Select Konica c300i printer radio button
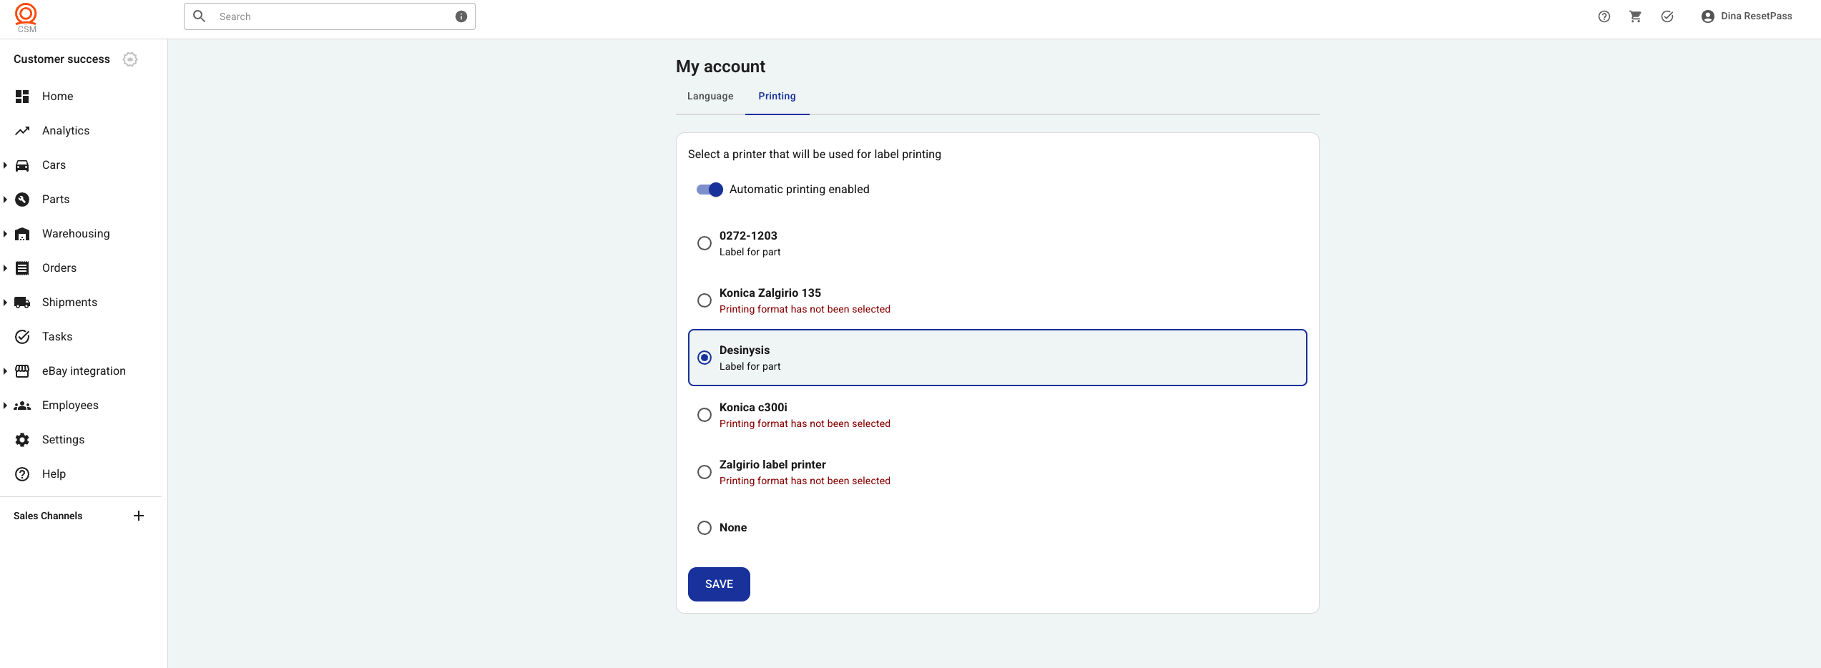This screenshot has height=668, width=1821. 705,415
